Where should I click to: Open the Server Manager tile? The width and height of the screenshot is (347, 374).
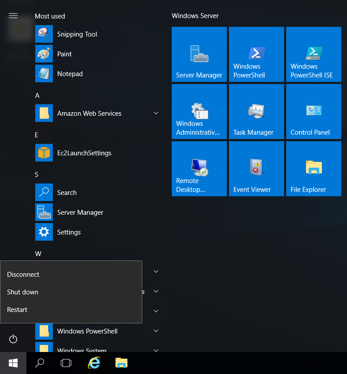coord(199,54)
